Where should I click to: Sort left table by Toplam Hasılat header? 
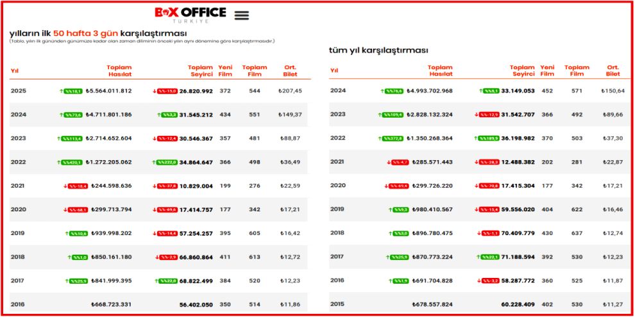point(119,70)
